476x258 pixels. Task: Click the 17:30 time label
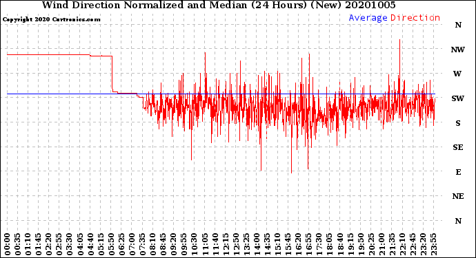(319, 244)
